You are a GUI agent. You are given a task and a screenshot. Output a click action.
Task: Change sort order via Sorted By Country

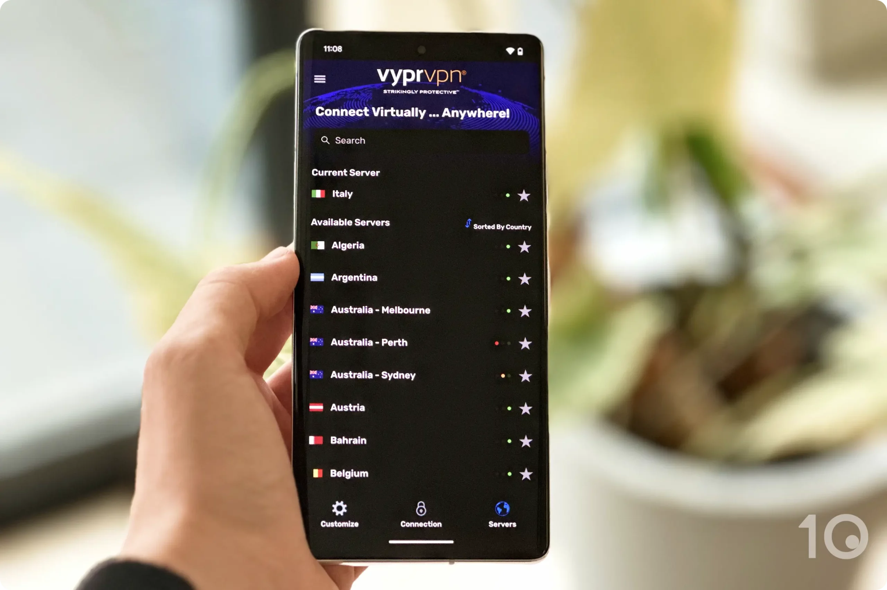click(x=498, y=226)
